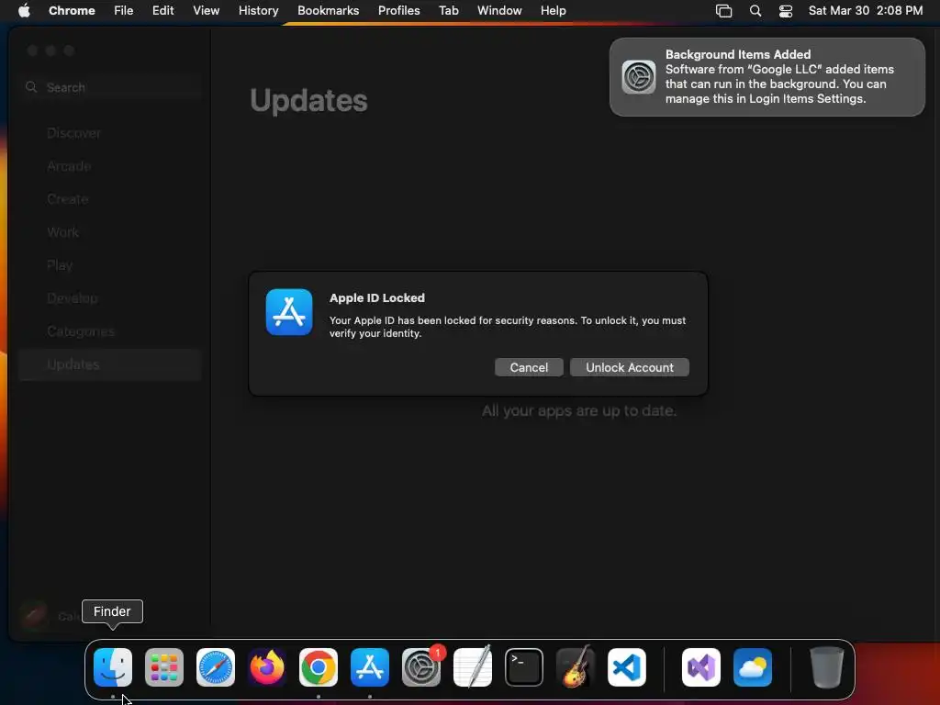Open Control Center in menu bar
The height and width of the screenshot is (705, 940).
(786, 10)
